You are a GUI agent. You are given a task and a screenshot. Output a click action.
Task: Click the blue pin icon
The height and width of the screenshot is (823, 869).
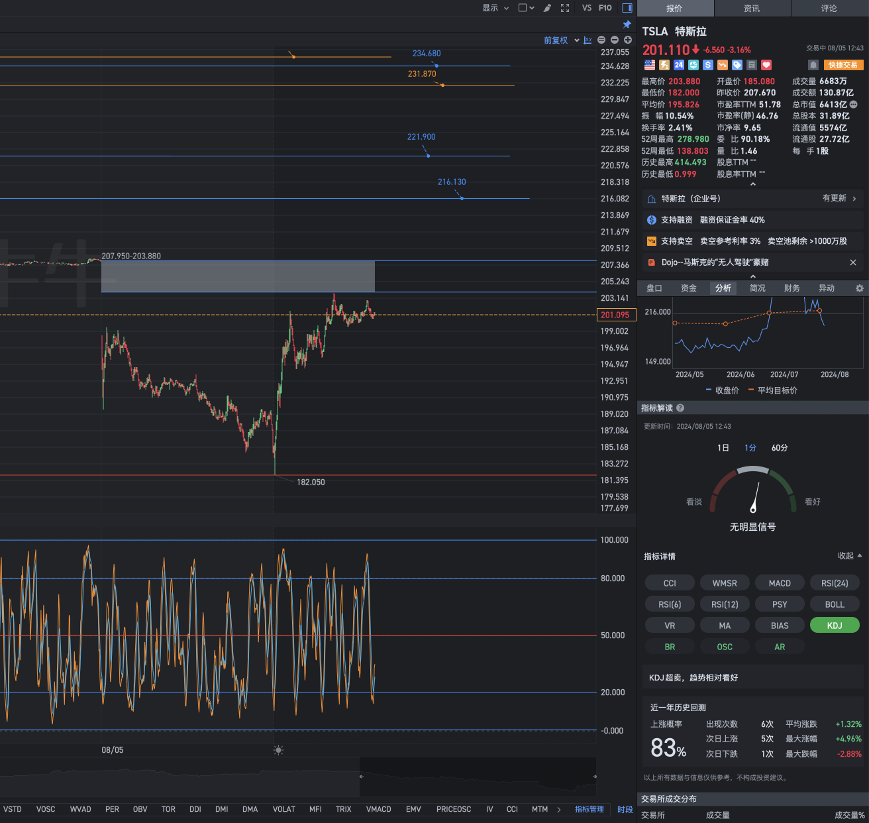point(627,25)
